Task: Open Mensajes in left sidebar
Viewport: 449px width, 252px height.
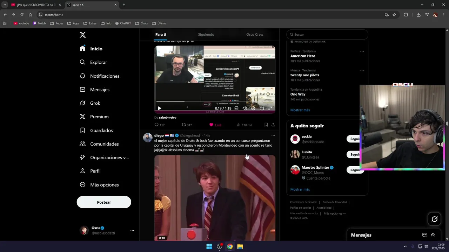Action: [x=95, y=90]
